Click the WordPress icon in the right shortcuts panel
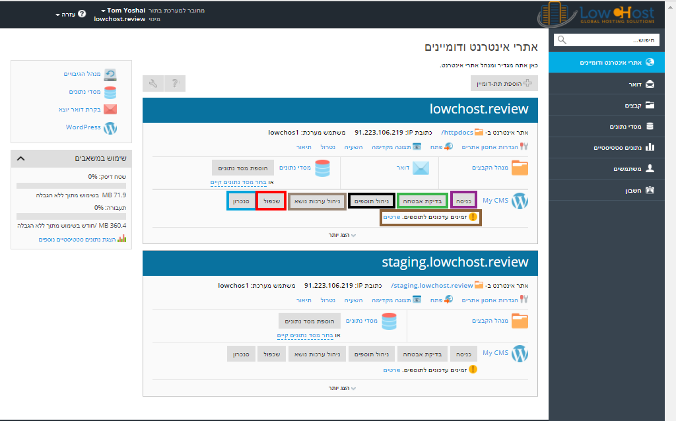Viewport: 676px width, 421px height. [110, 127]
